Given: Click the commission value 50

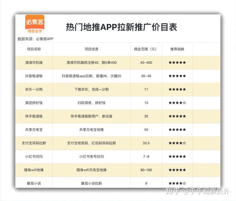Looking at the screenshot, I should coord(146,130).
